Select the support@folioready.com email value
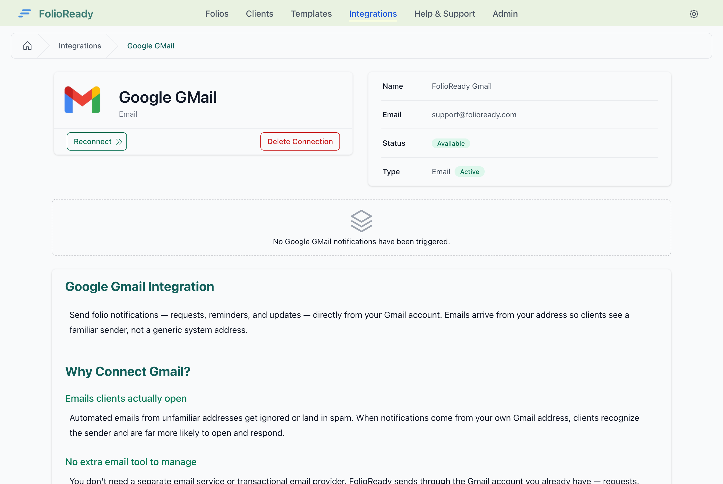Image resolution: width=723 pixels, height=484 pixels. 474,115
